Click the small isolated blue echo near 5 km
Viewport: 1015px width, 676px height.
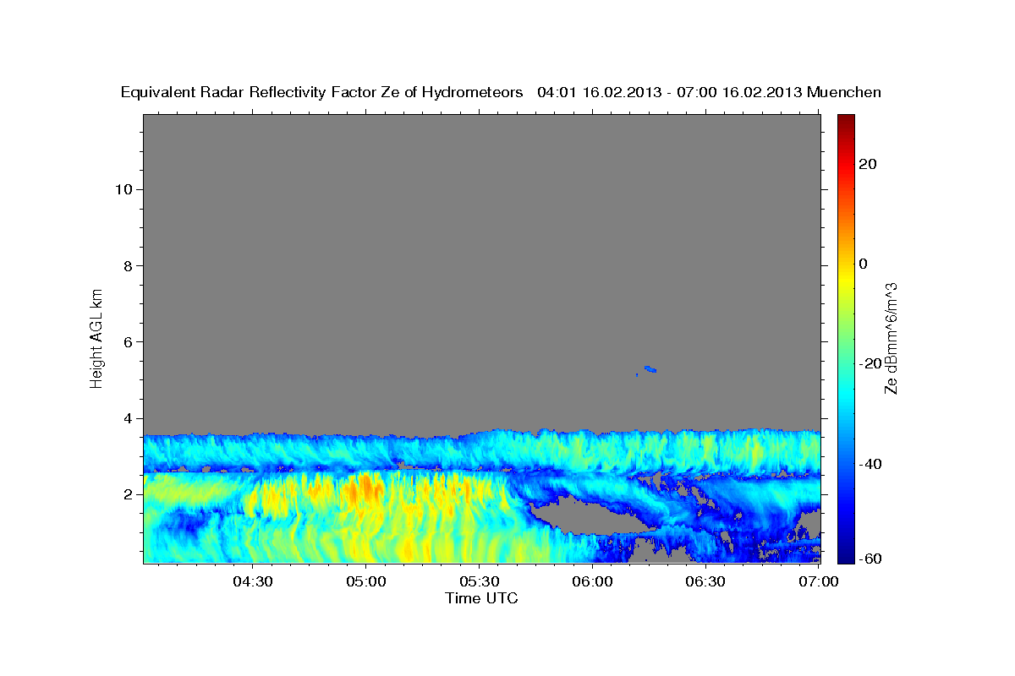650,369
